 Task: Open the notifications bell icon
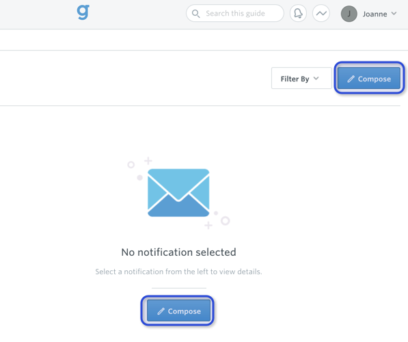pos(298,13)
